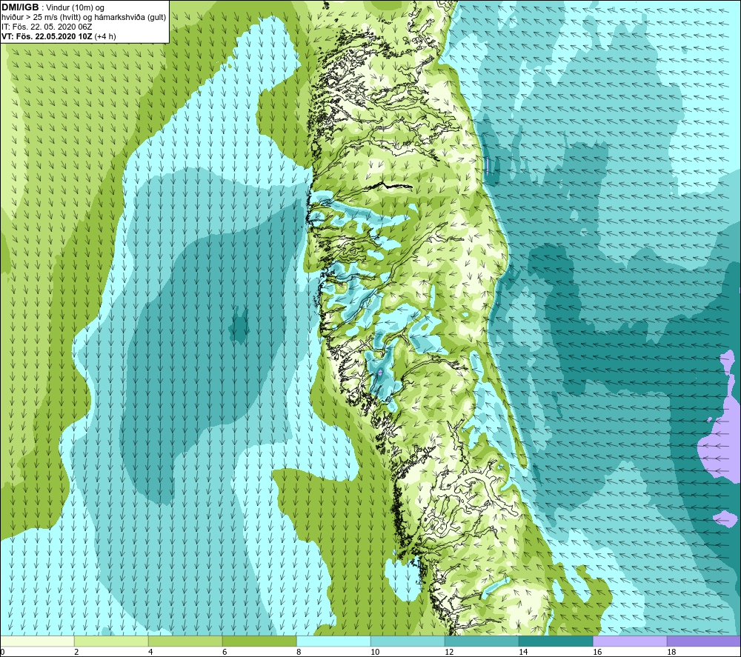
Task: Click the purple swatch above 18 m/s
Action: click(704, 641)
